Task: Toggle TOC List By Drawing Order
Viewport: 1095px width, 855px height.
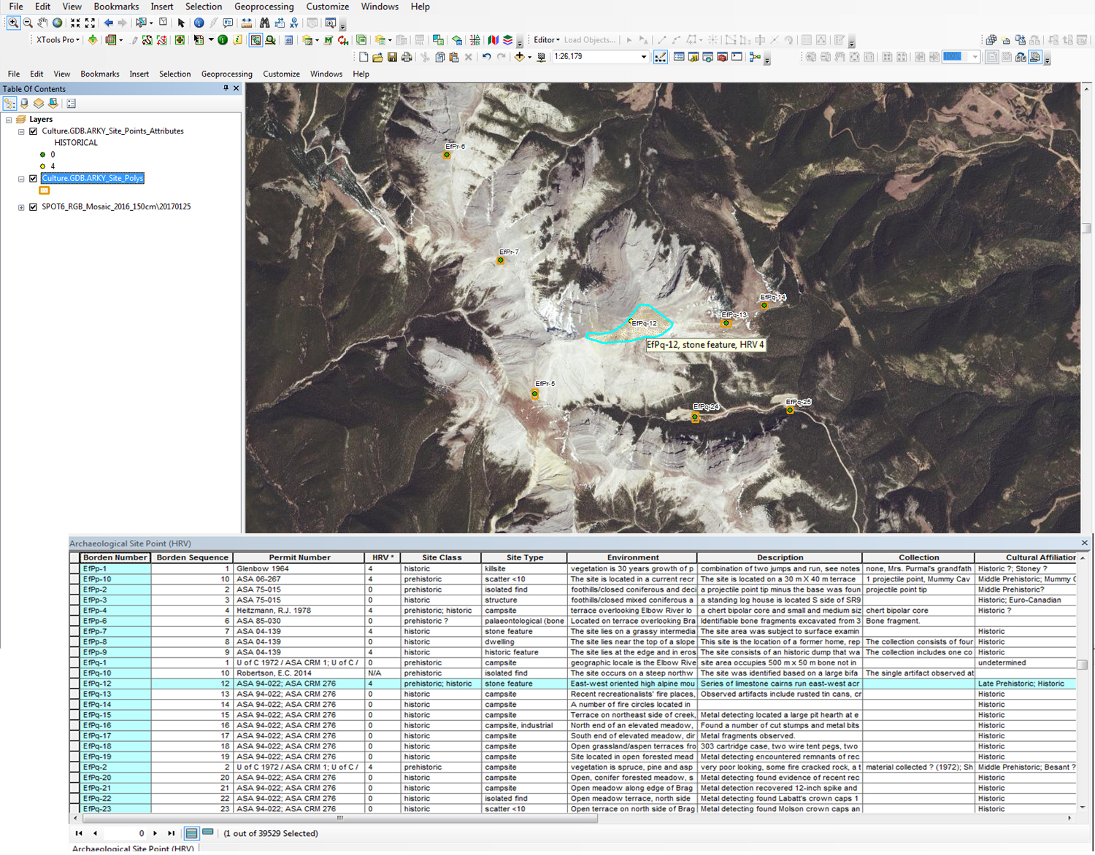Action: 9,104
